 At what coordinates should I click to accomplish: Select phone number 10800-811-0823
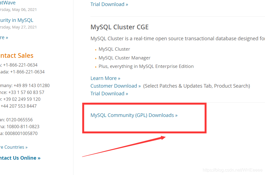tap(23, 127)
